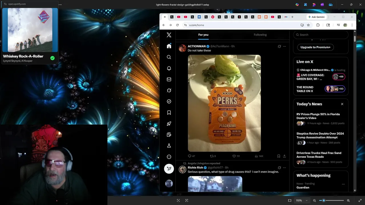Open browser Extensions puzzle icon
This screenshot has height=205, width=365.
coord(318,25)
